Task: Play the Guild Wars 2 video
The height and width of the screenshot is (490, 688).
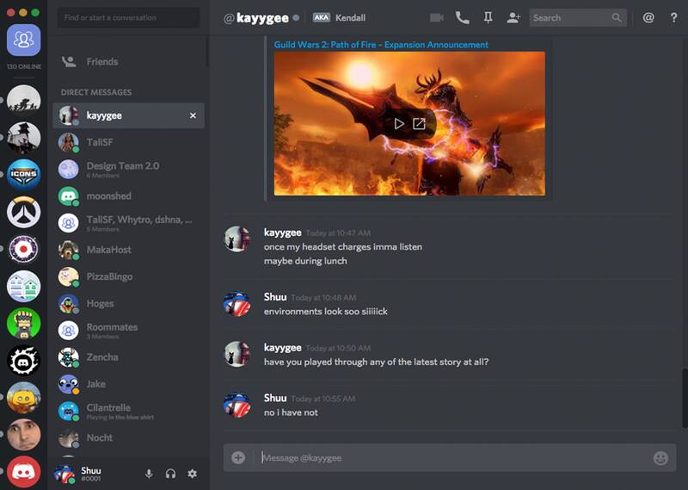Action: point(399,124)
